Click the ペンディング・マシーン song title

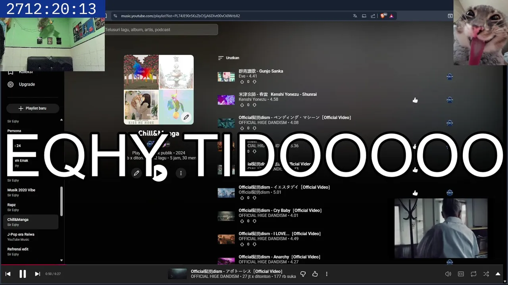click(x=295, y=118)
